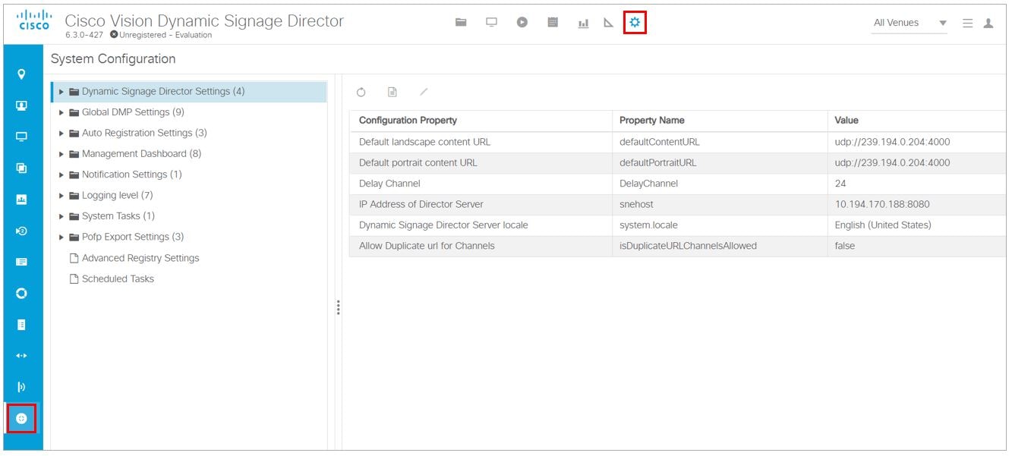
Task: Click the play circle icon in top bar
Action: pyautogui.click(x=522, y=23)
